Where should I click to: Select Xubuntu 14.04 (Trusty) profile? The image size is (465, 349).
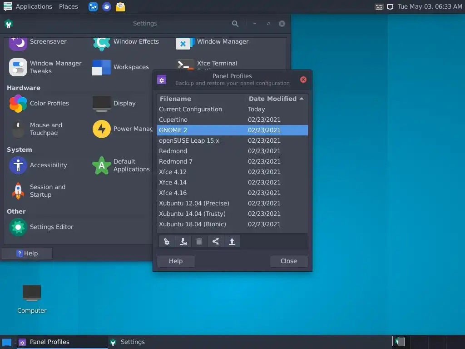click(x=232, y=214)
